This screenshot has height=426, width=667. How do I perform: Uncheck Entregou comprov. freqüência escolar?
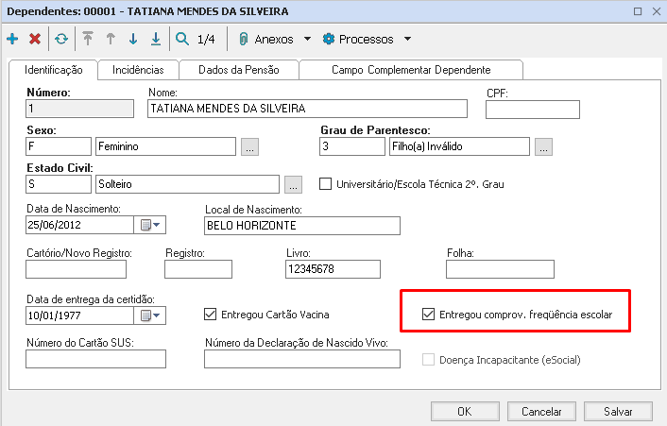(428, 315)
